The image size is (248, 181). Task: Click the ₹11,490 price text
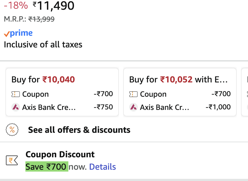[x=53, y=6]
